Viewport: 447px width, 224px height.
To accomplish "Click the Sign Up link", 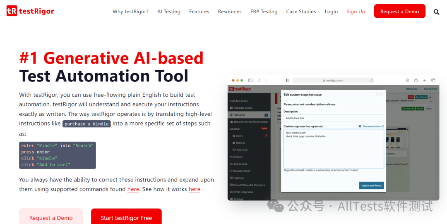I will (356, 12).
